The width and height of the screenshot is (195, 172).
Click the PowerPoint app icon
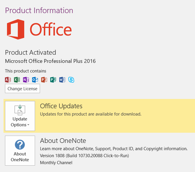44,80
